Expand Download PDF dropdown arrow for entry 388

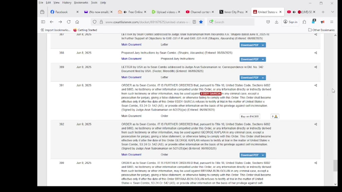point(263,59)
